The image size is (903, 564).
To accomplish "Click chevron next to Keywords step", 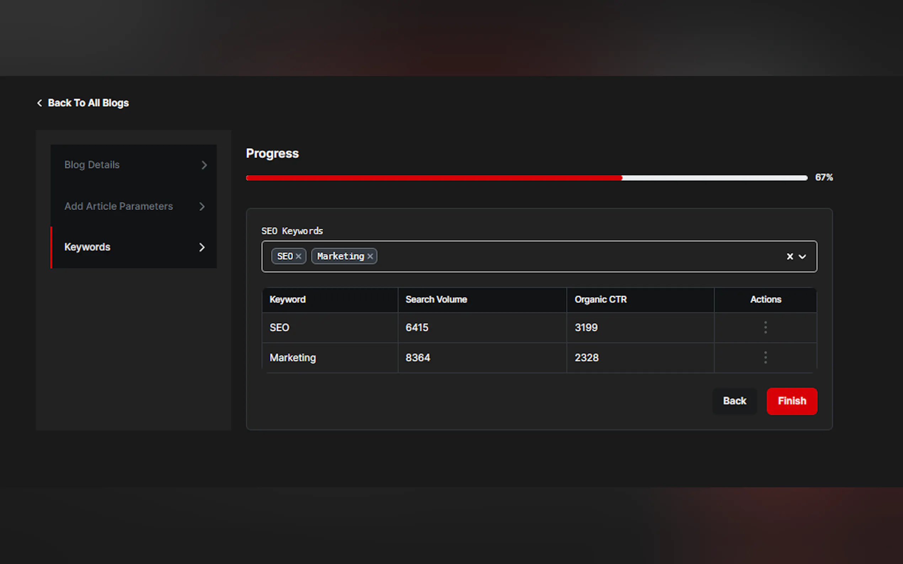I will (x=202, y=247).
